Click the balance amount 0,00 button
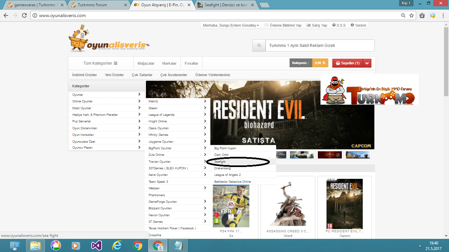This screenshot has height=252, width=449. (x=320, y=63)
